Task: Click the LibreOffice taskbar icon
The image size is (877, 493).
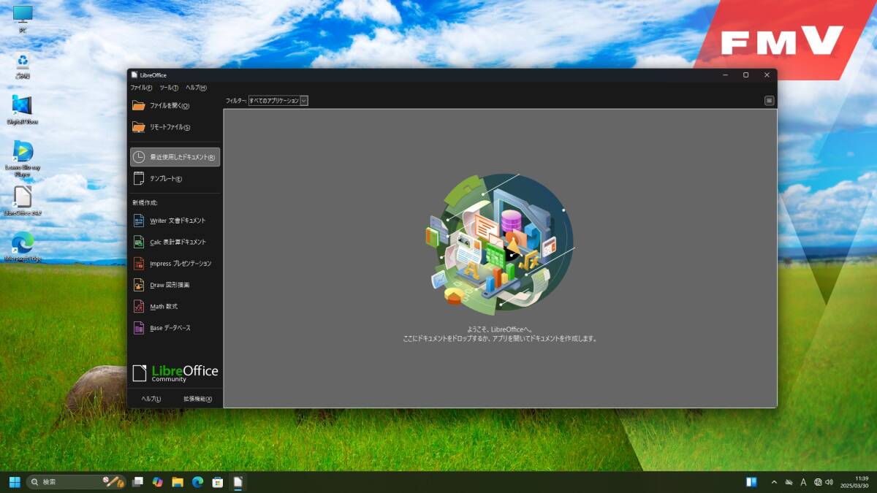Action: tap(238, 482)
